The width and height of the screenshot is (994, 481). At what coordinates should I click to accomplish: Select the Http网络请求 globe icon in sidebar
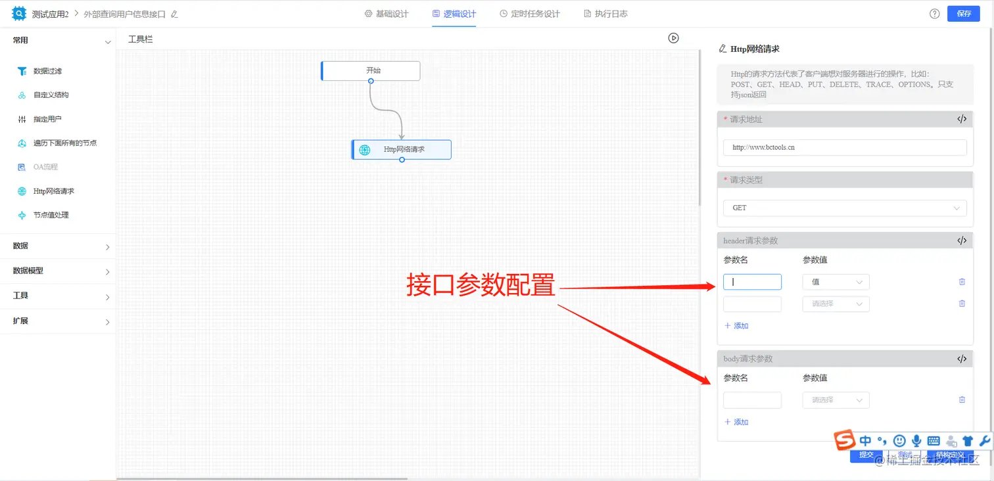tap(22, 191)
